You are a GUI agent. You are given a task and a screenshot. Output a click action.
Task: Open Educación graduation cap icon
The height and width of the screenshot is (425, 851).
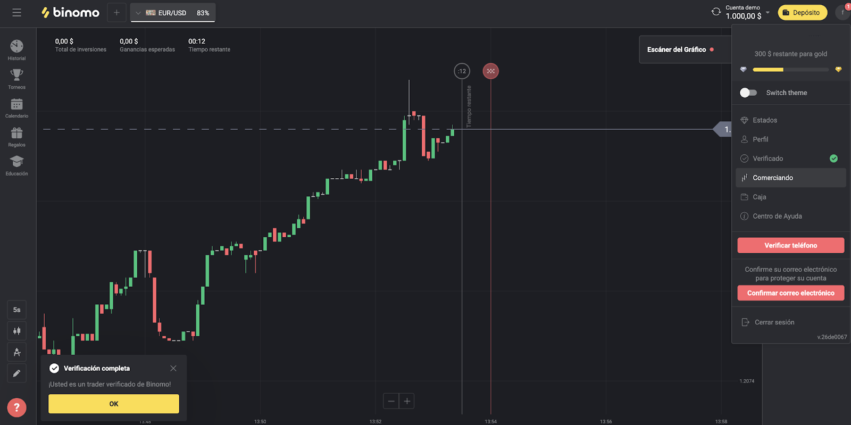coord(16,162)
